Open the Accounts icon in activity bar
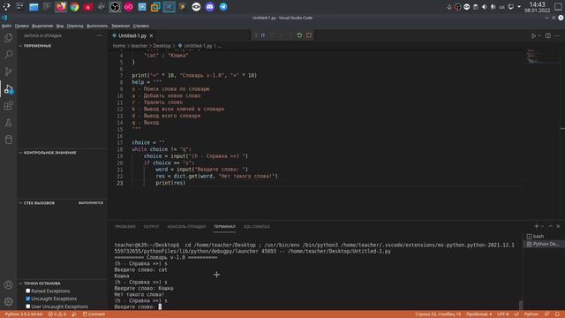The height and width of the screenshot is (318, 565). pos(8,284)
